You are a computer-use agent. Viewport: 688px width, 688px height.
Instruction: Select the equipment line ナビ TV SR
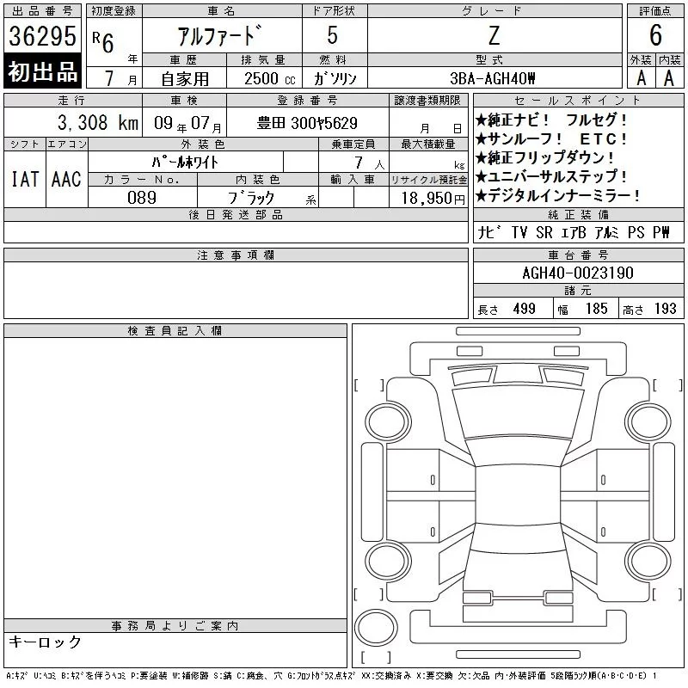click(573, 232)
